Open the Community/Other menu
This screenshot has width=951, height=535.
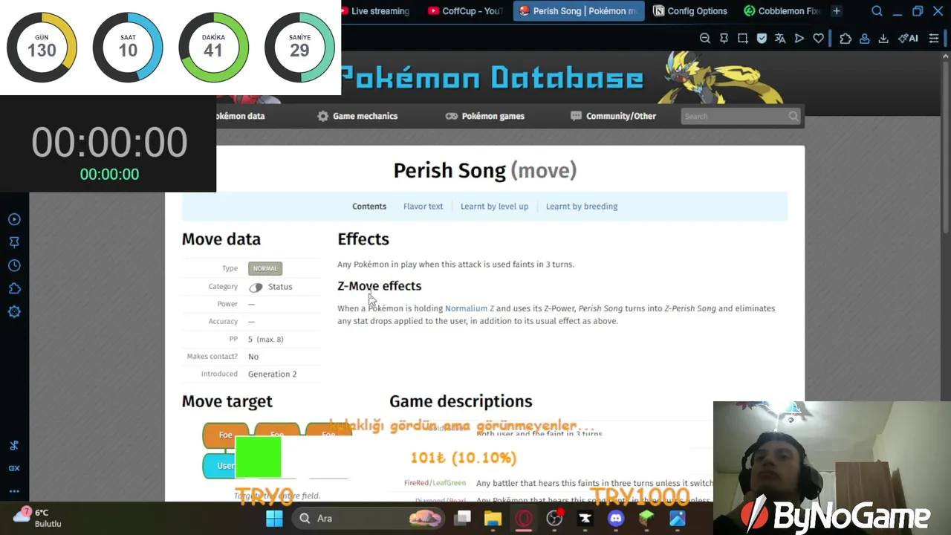click(613, 116)
